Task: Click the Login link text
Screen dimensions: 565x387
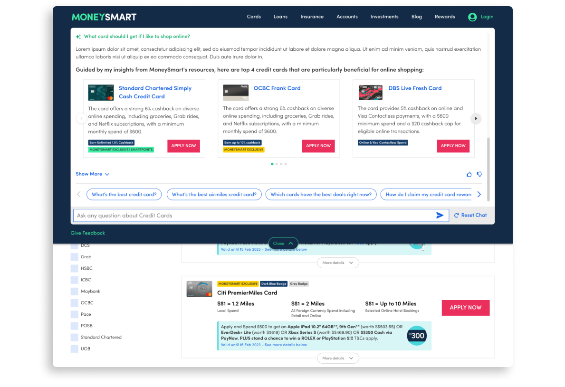Action: tap(487, 17)
